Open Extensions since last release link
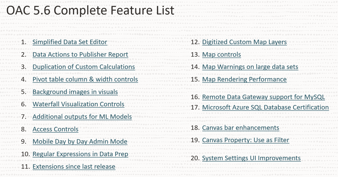Screen dimensions: 338x177 coord(74,166)
